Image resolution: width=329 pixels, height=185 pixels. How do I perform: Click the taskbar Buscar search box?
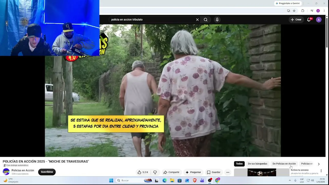[134, 180]
